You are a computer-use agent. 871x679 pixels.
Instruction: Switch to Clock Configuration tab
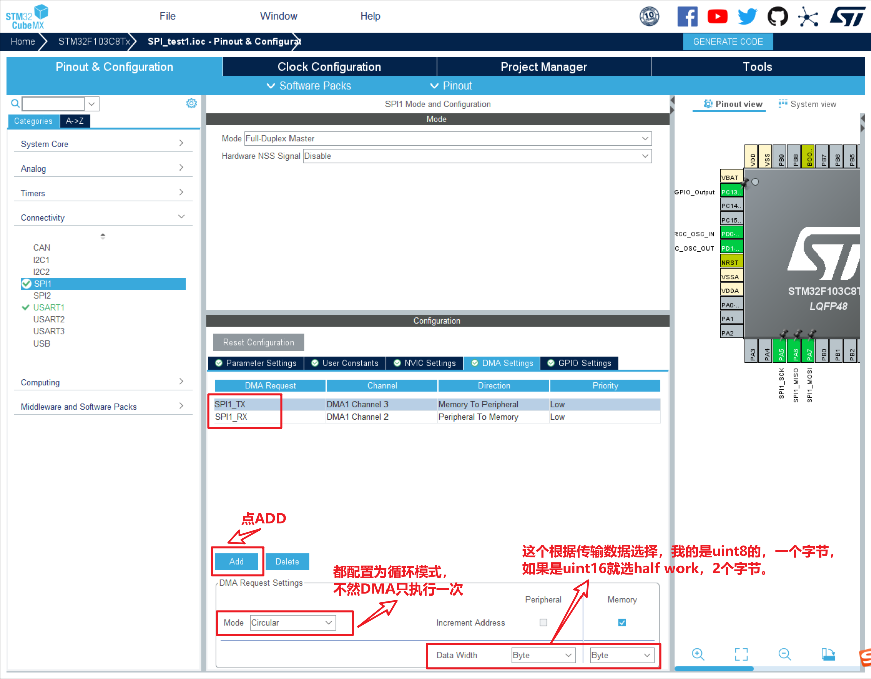click(x=329, y=67)
